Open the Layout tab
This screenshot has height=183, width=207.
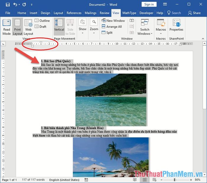tap(58, 13)
